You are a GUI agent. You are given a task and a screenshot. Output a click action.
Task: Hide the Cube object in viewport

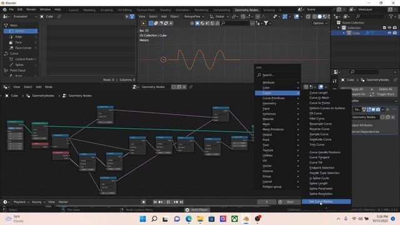389,33
